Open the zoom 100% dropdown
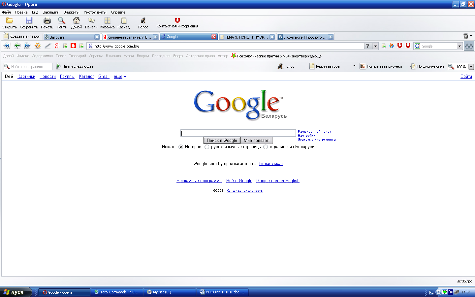 [x=471, y=67]
